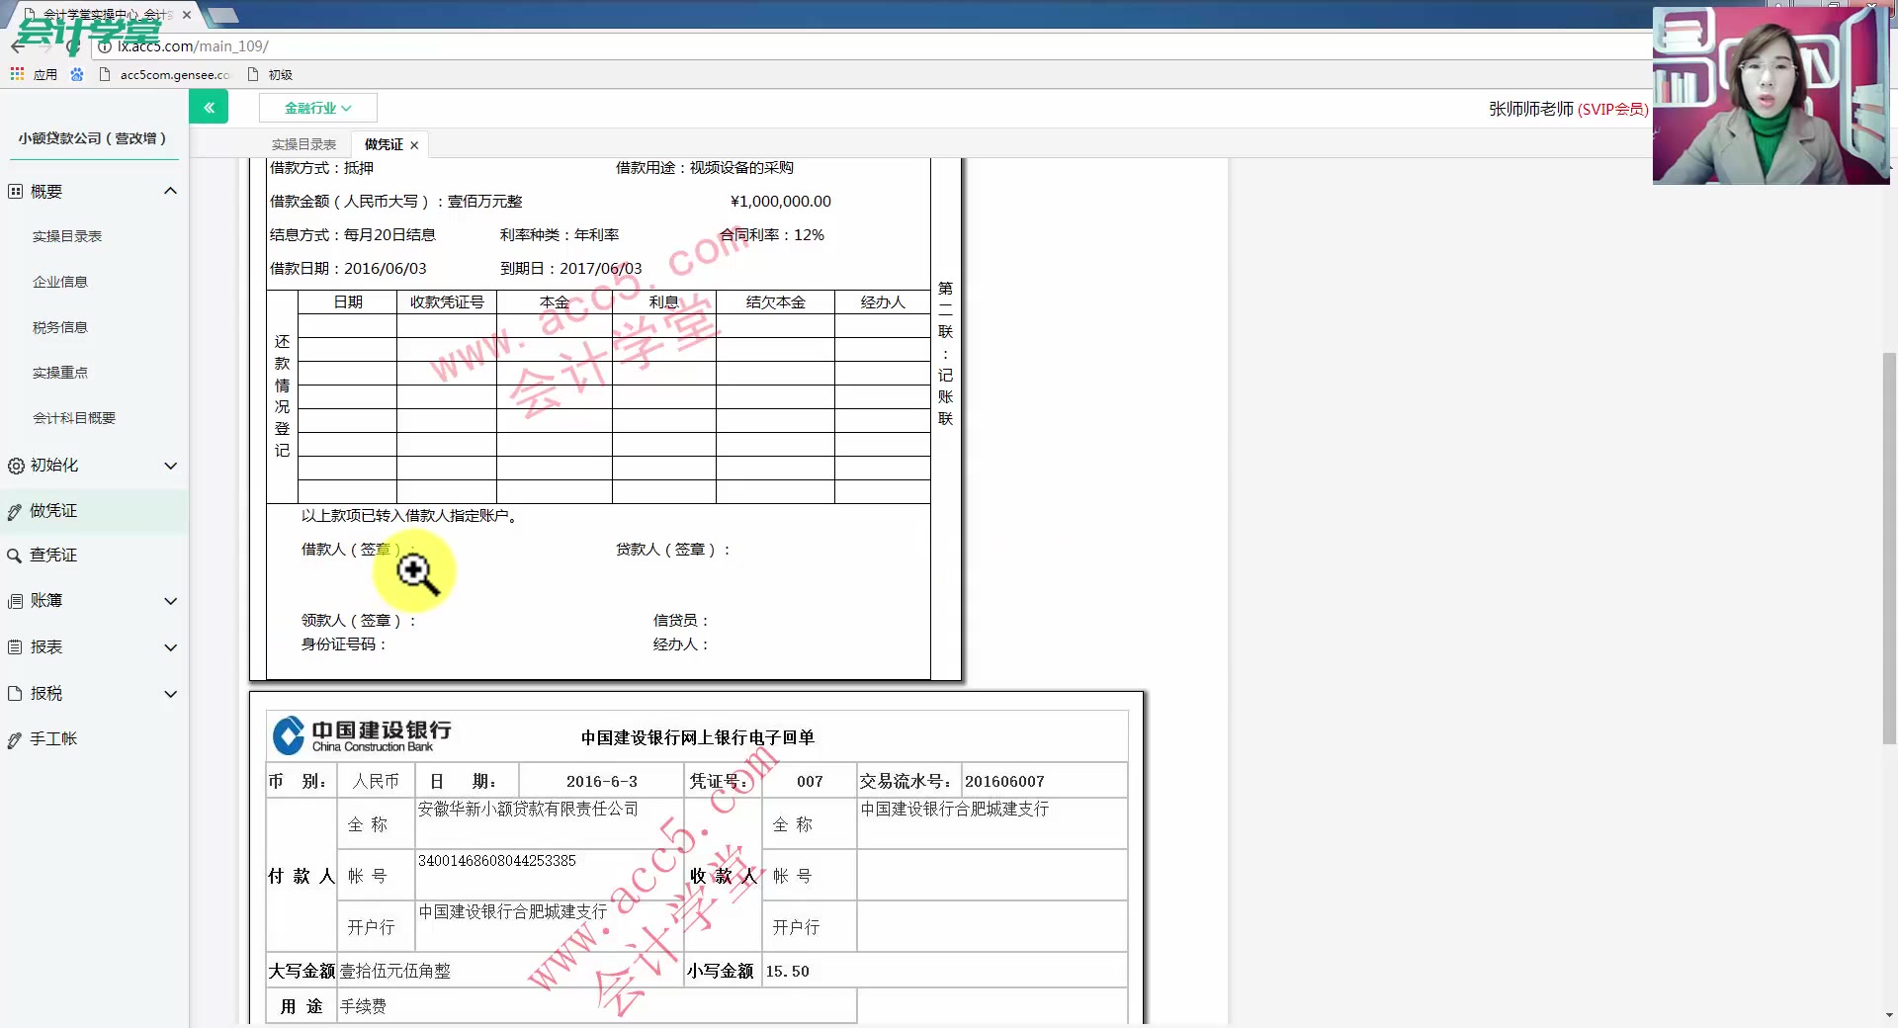Click the loan amount ¥1,000,000.00
This screenshot has width=1898, height=1028.
pyautogui.click(x=780, y=202)
